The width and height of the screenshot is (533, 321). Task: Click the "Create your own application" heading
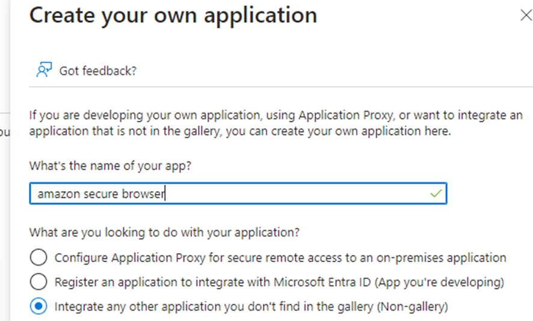click(173, 15)
